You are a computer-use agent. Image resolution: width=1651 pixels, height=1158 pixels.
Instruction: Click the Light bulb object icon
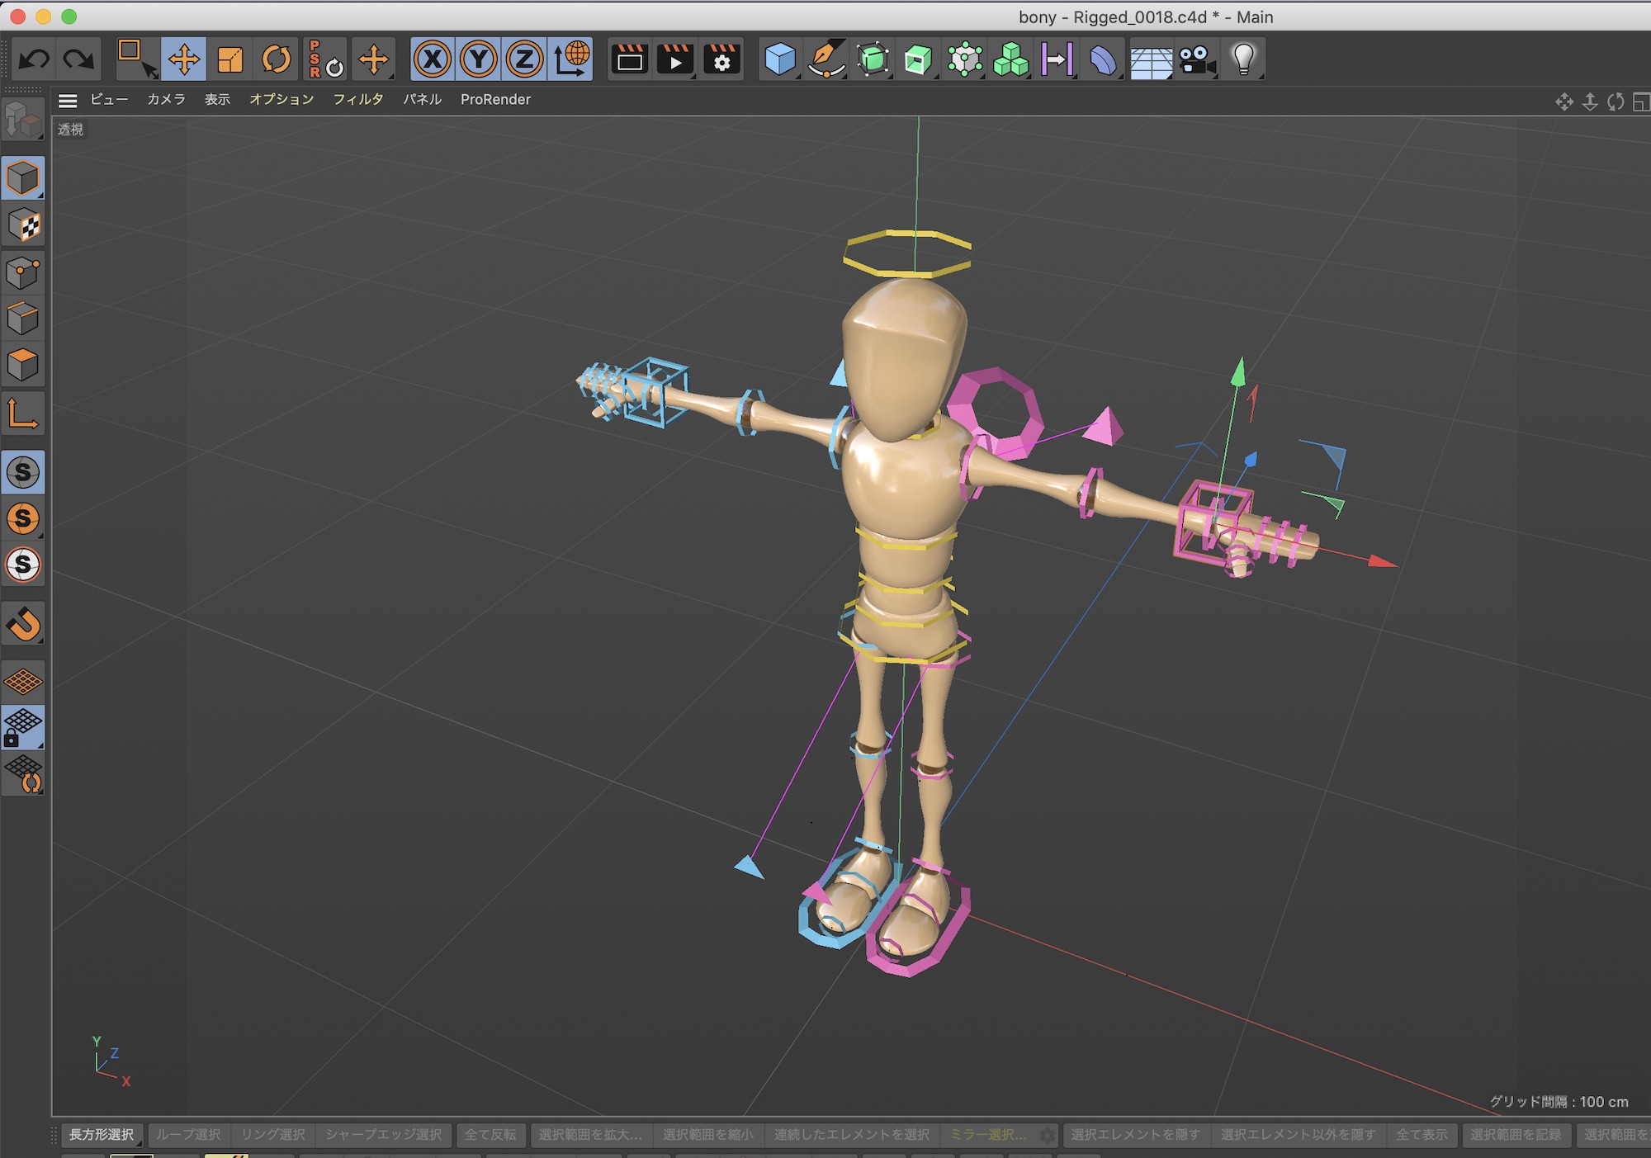pos(1243,59)
